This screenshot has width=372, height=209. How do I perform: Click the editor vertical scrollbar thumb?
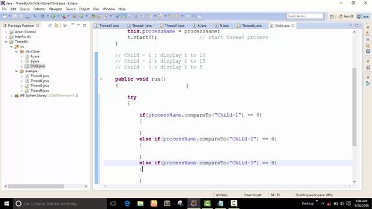(x=355, y=107)
